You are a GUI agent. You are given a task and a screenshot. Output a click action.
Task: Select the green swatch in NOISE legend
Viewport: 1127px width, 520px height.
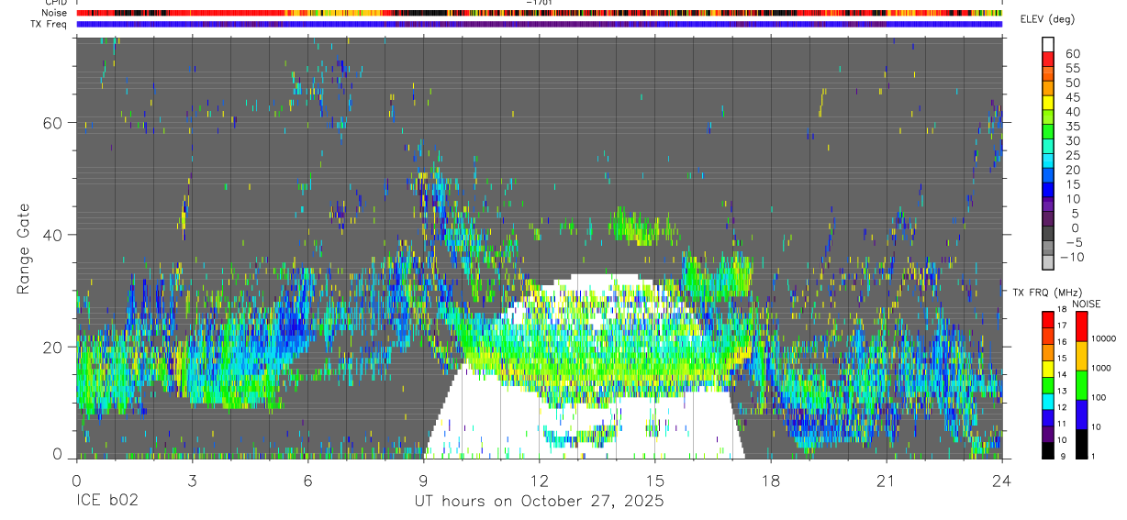[1082, 385]
